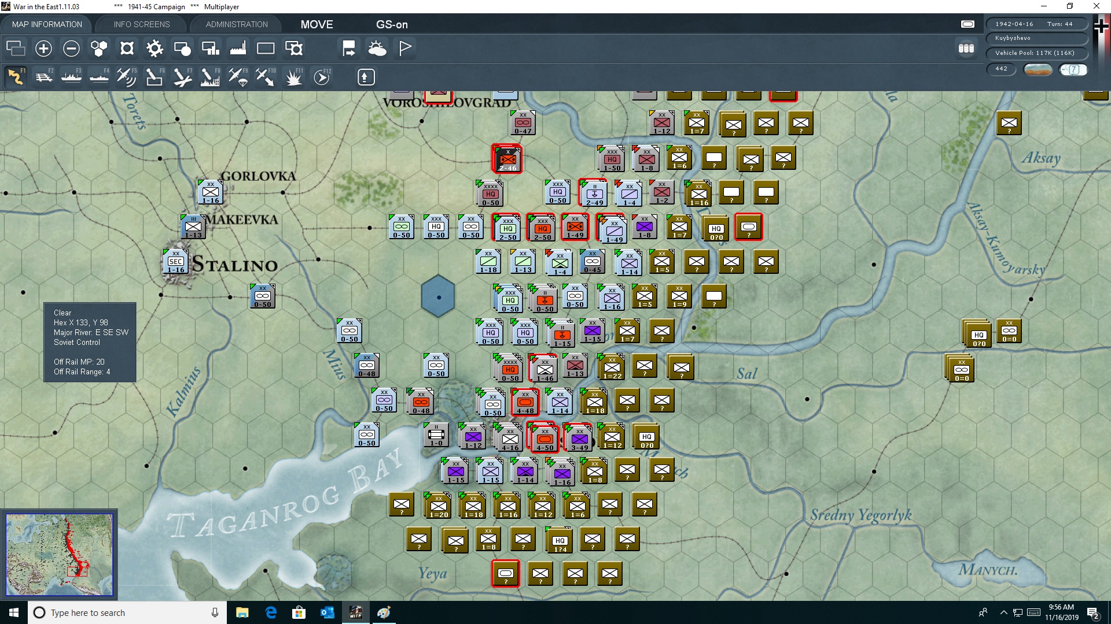Screen dimensions: 1111x624
Task: Click the minimap overview thumbnail
Action: [60, 555]
